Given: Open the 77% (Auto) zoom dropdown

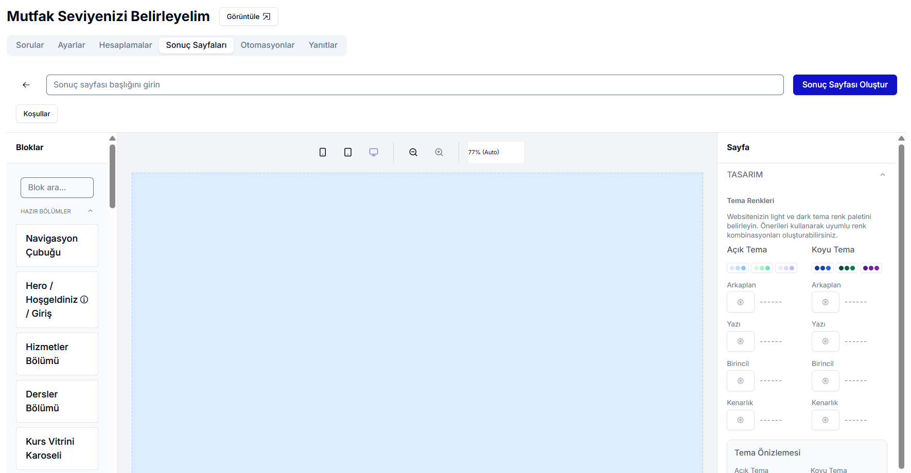Looking at the screenshot, I should (495, 152).
